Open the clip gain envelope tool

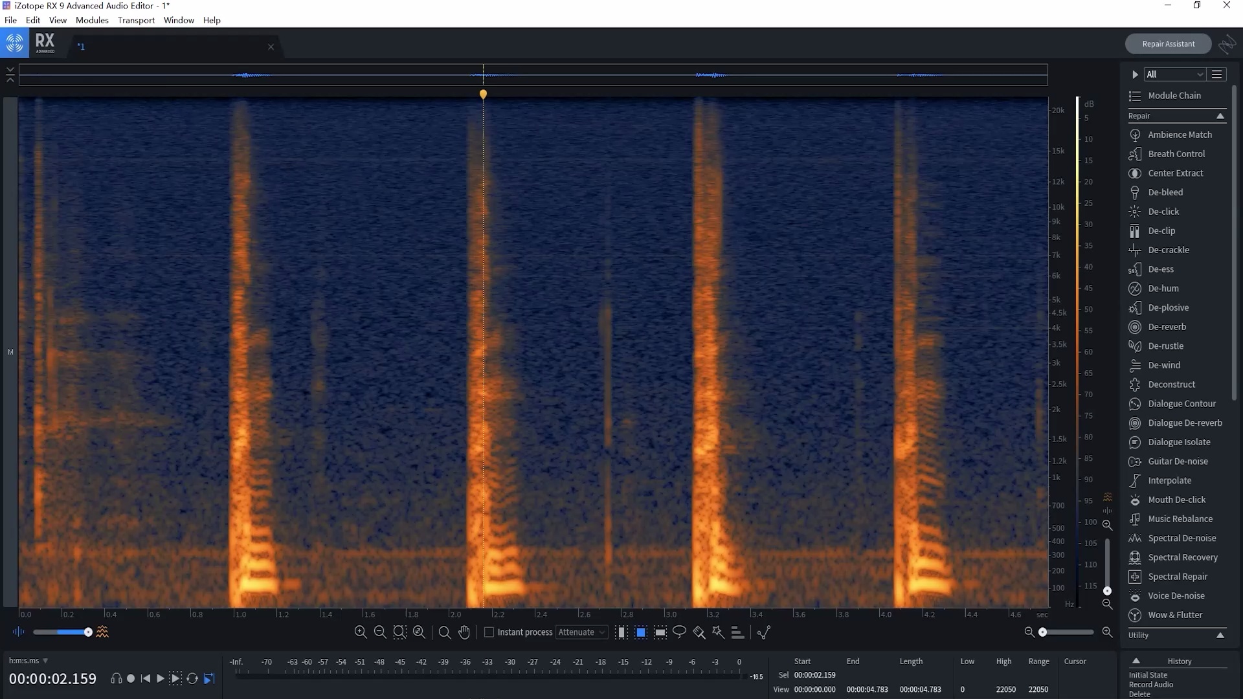coord(764,632)
